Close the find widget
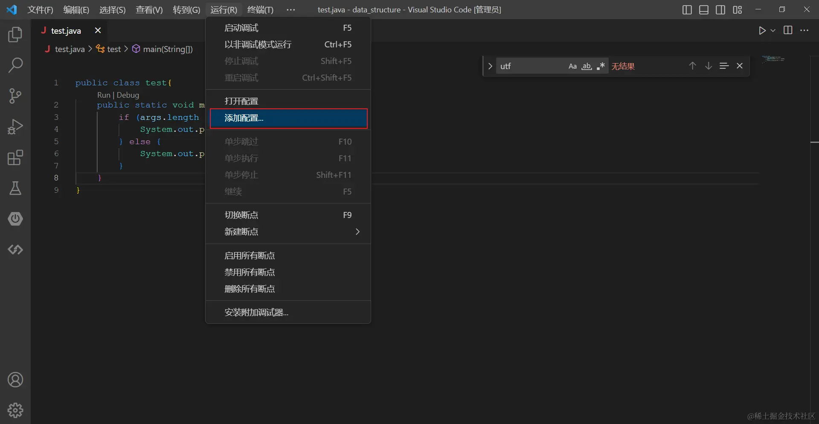Viewport: 819px width, 424px height. pos(740,66)
